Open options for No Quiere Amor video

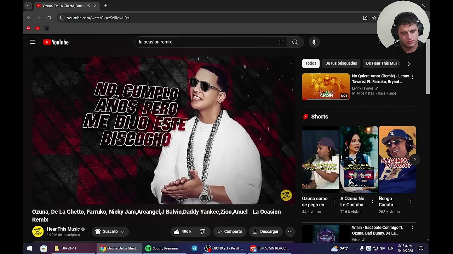click(x=412, y=77)
